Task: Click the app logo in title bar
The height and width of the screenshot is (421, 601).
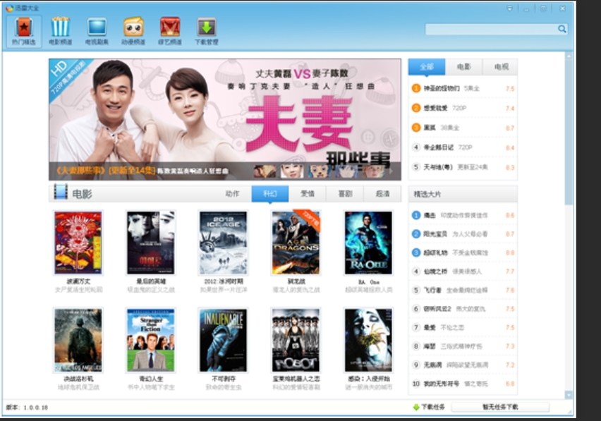Action: 9,8
